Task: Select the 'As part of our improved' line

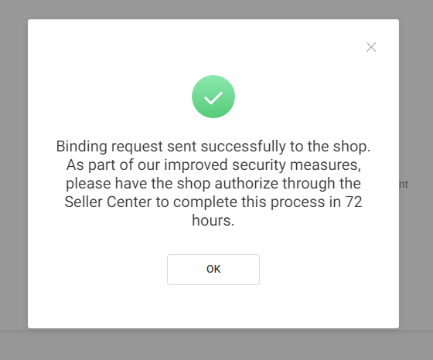Action: pyautogui.click(x=213, y=165)
